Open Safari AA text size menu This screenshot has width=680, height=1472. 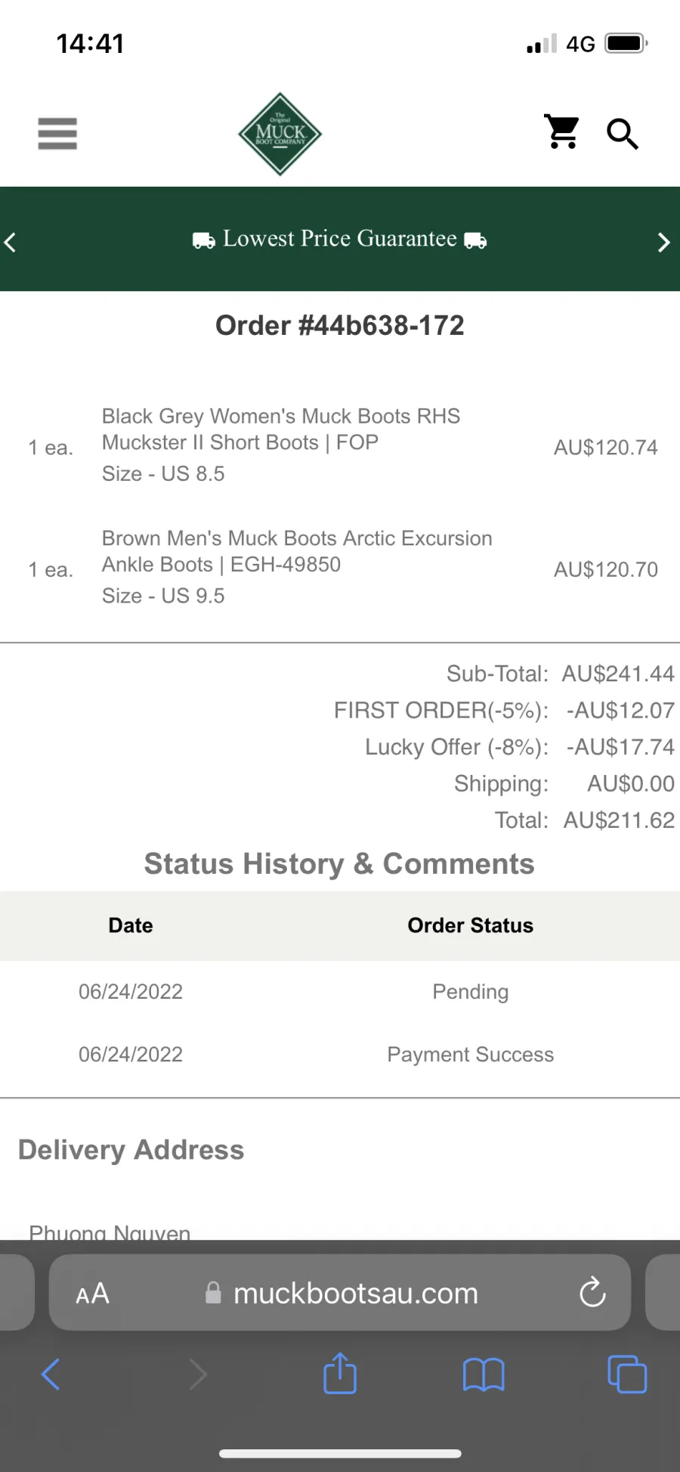coord(93,1294)
